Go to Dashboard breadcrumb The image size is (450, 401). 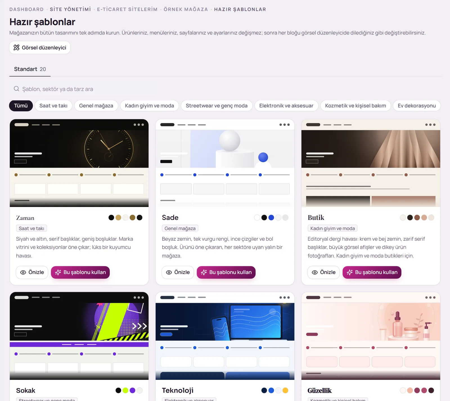pos(26,9)
